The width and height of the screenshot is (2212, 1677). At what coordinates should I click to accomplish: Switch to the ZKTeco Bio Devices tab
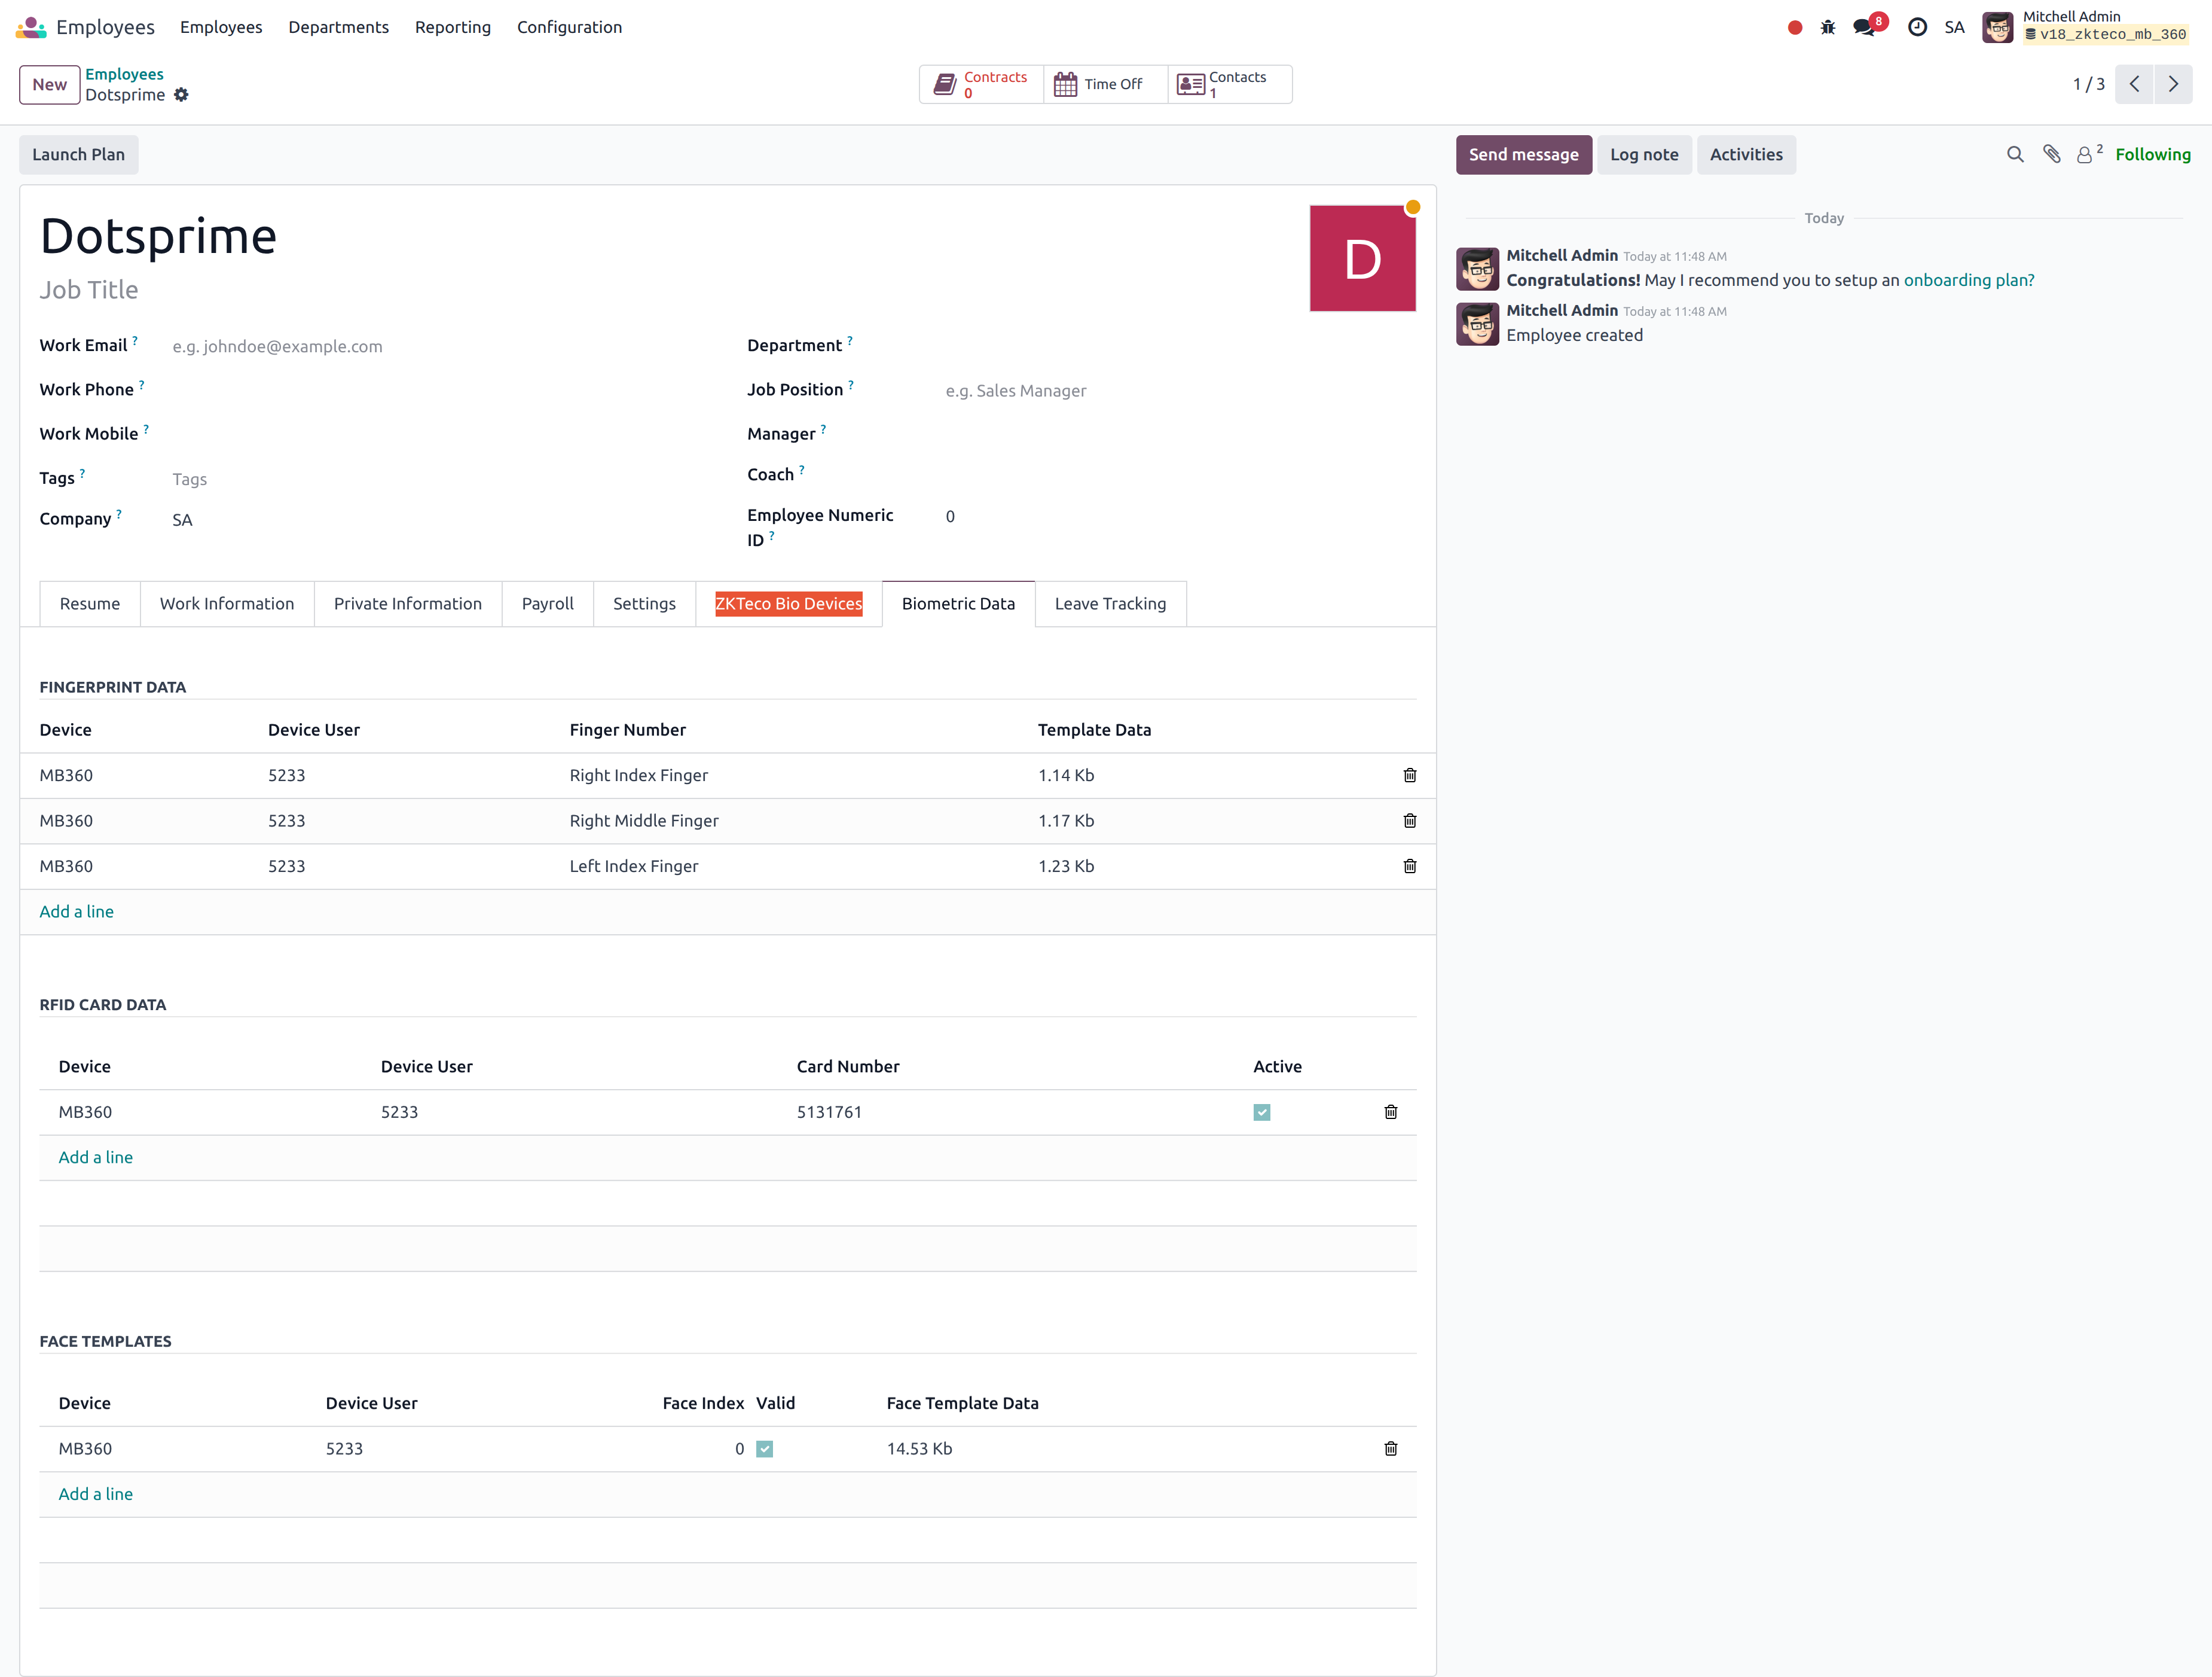(788, 603)
